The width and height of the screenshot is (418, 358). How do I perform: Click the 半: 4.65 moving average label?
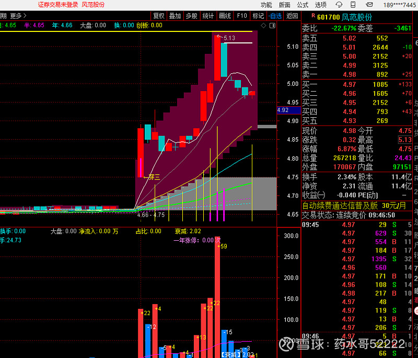coord(34,25)
